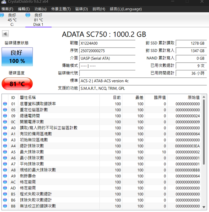Click status icon of row AD 特定廠商
Viewport: 209px width, 212px height.
click(5, 188)
